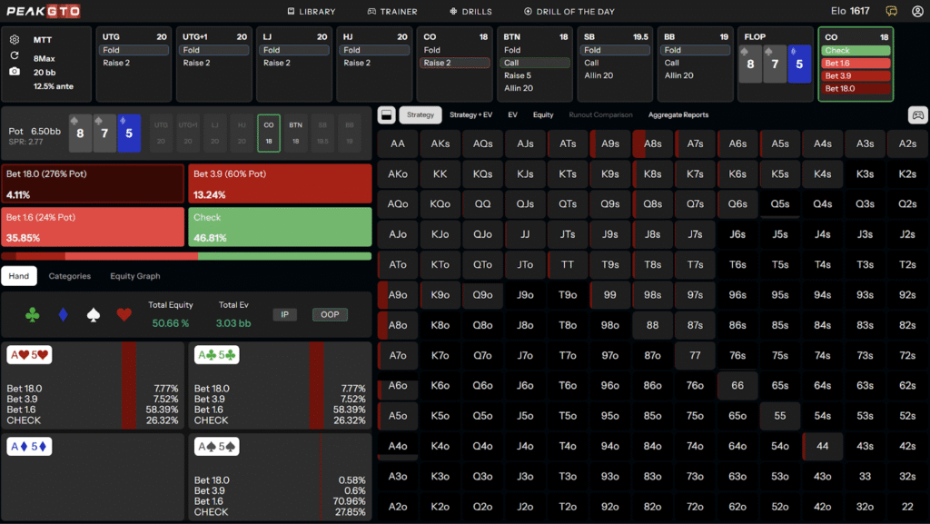This screenshot has width=930, height=524.
Task: Toggle the OOP equity filter
Action: point(329,313)
